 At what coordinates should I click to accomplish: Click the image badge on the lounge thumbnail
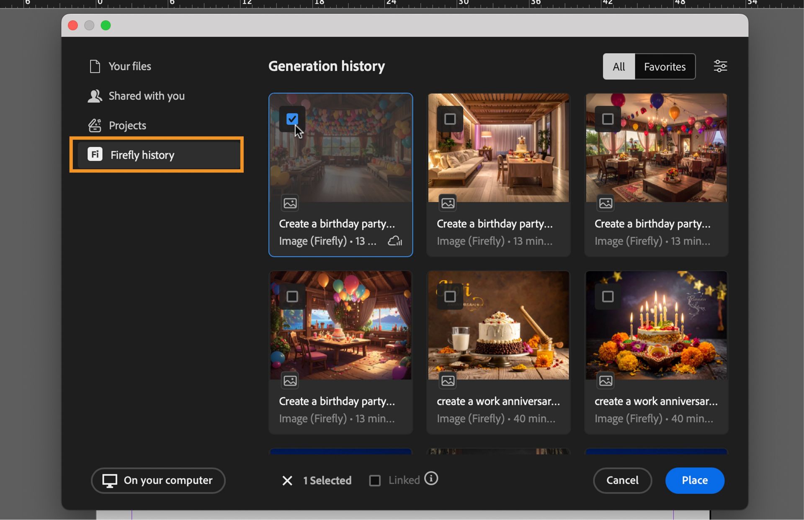click(447, 203)
